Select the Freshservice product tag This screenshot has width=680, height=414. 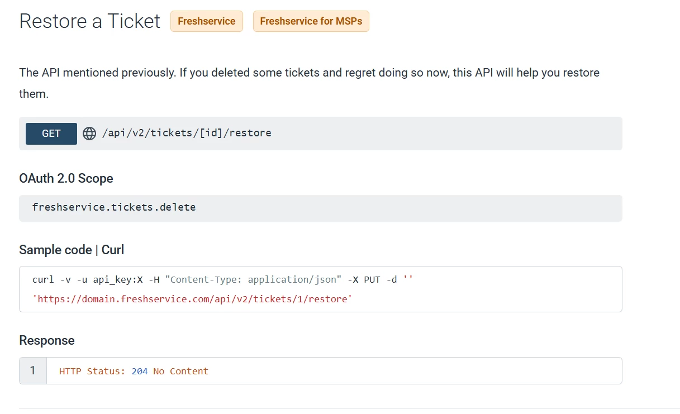(207, 21)
